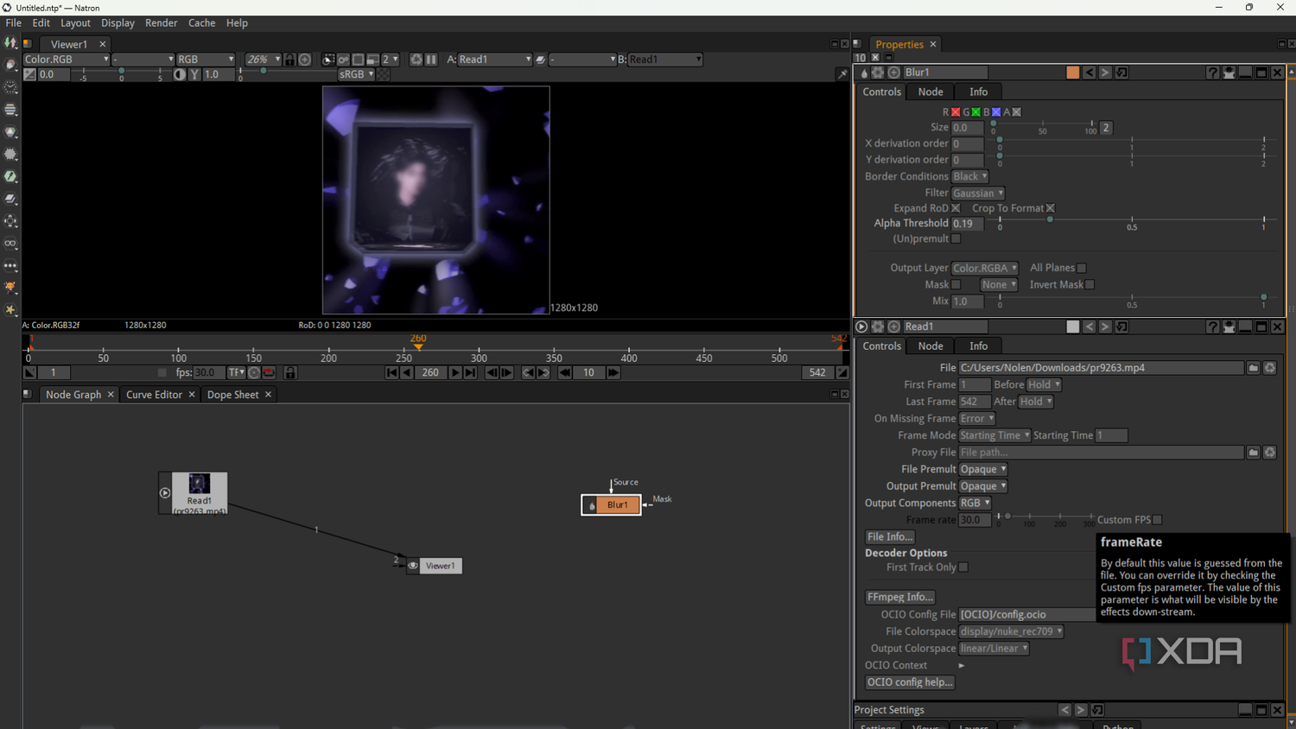Click the Blur1 undo arrow icon
Screen dimensions: 1296x729
tap(1089, 73)
